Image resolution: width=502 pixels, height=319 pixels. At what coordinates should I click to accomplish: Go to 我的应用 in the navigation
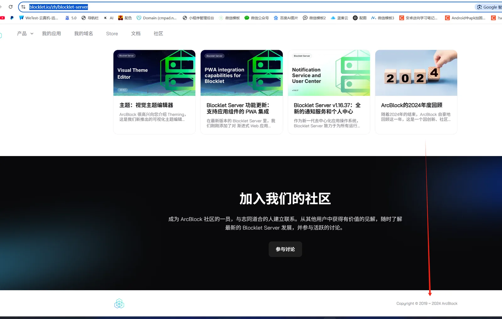coord(51,34)
